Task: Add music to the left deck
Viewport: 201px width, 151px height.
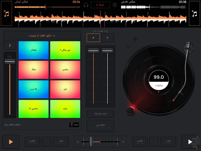Action: (x=6, y=13)
